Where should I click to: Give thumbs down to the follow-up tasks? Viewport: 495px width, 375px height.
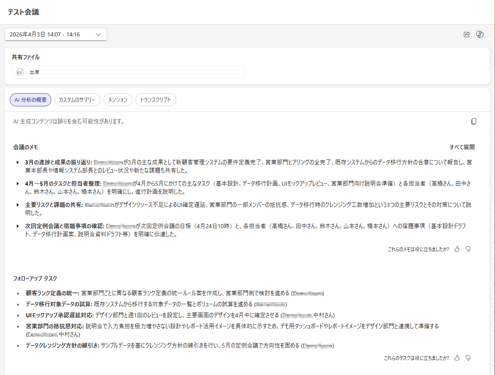(468, 358)
